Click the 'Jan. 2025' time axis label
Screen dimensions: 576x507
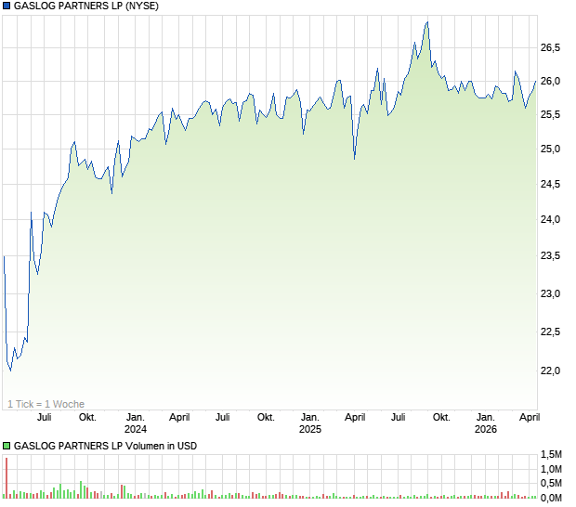(310, 422)
